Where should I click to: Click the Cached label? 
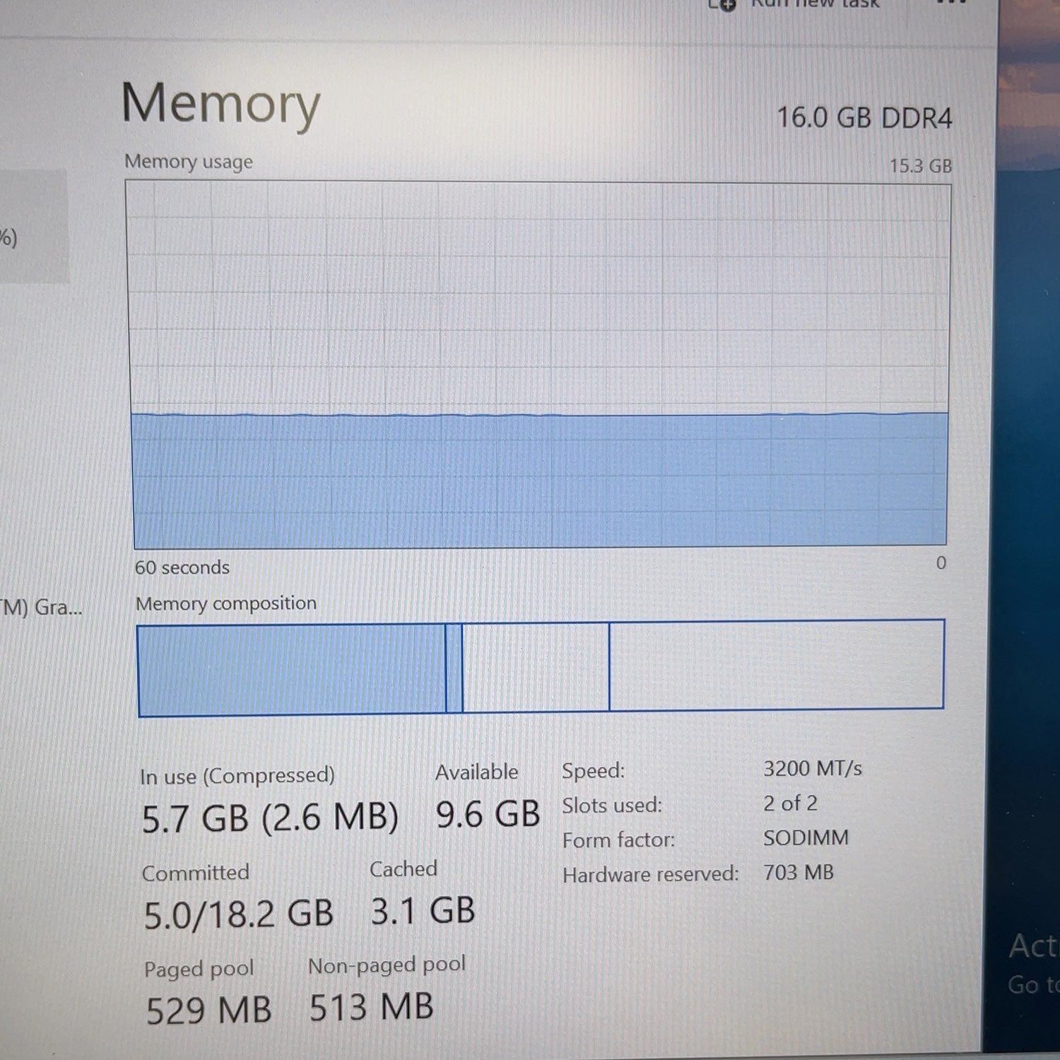coord(404,868)
